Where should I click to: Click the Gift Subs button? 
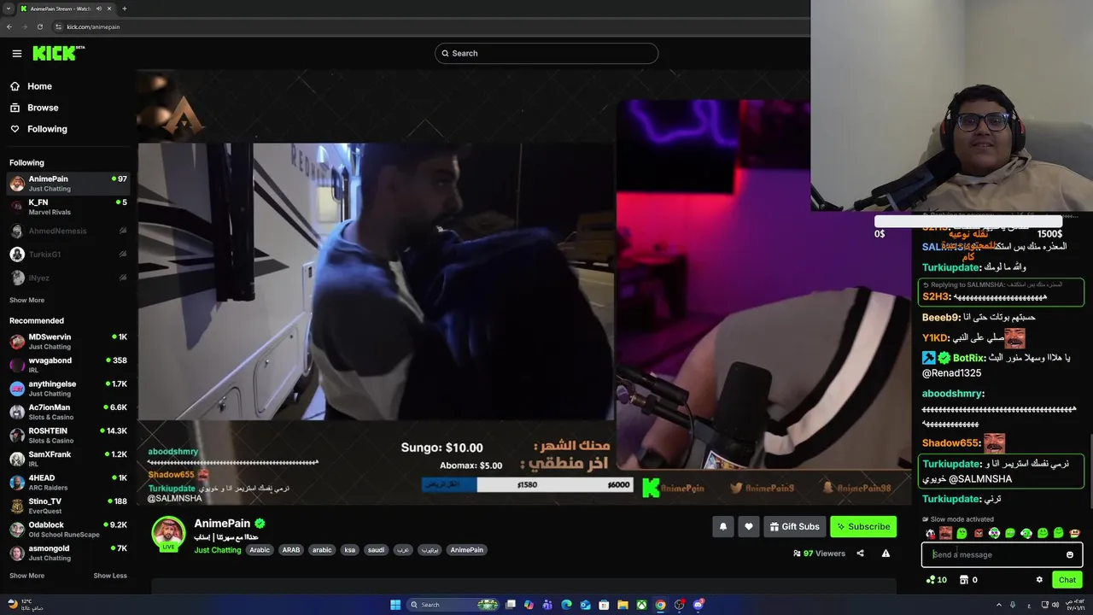[x=794, y=527]
